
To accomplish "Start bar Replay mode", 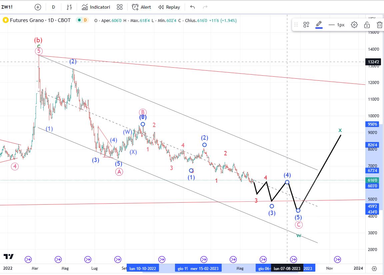I will (169, 7).
